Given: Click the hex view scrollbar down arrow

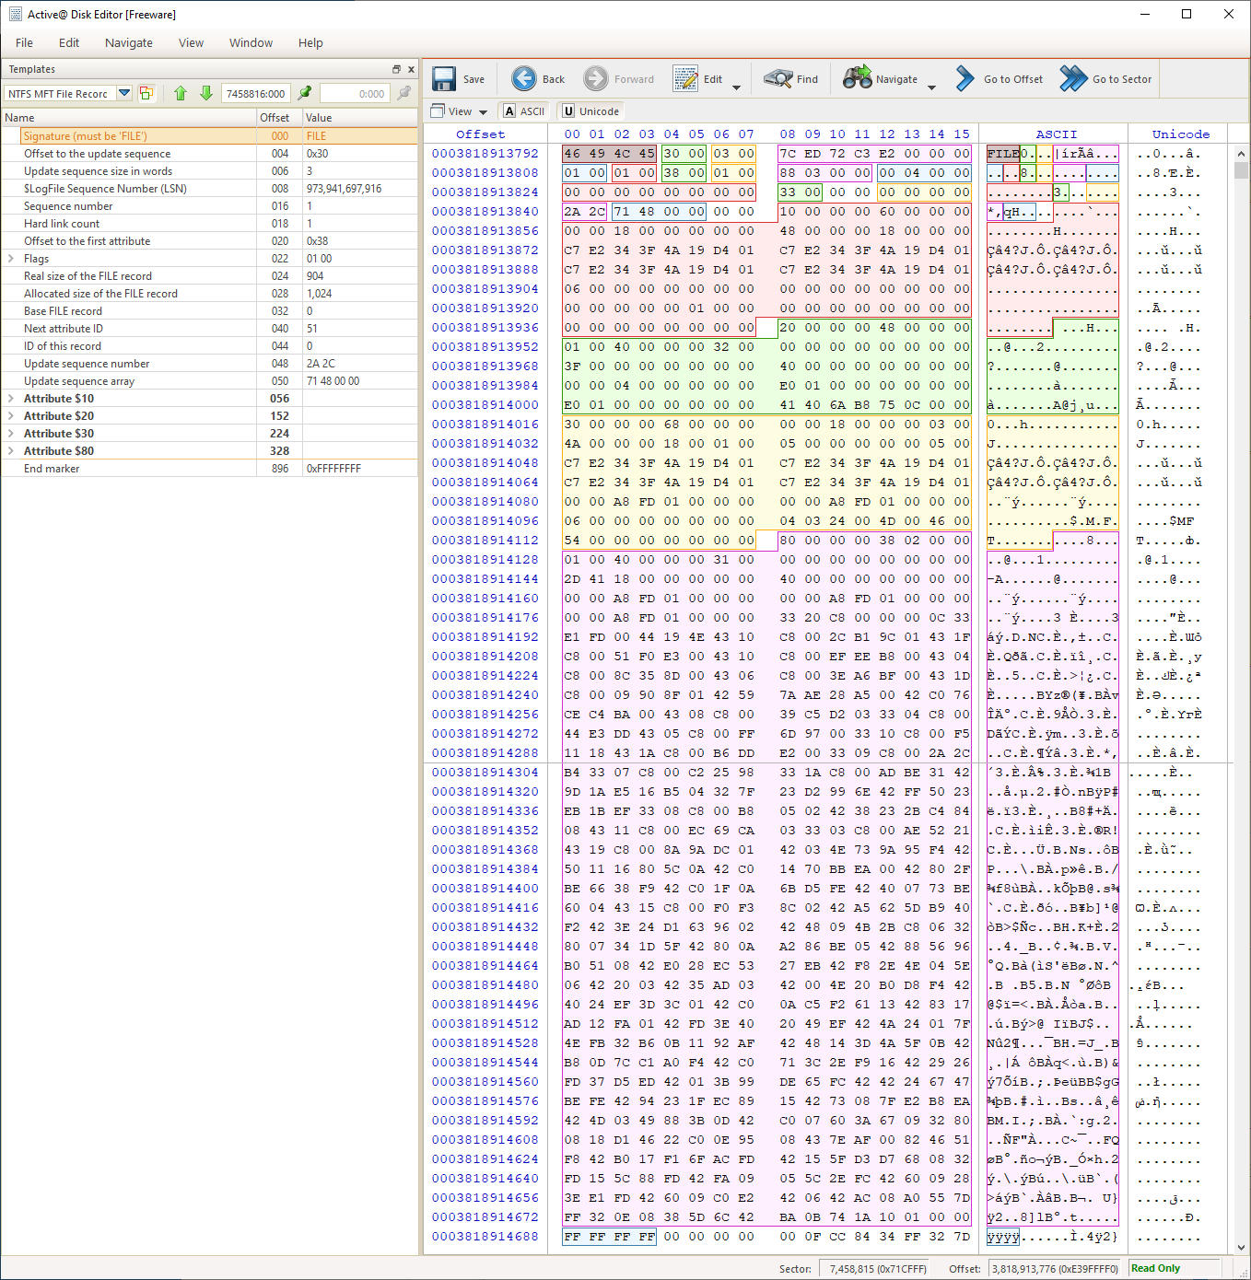Looking at the screenshot, I should 1241,1247.
